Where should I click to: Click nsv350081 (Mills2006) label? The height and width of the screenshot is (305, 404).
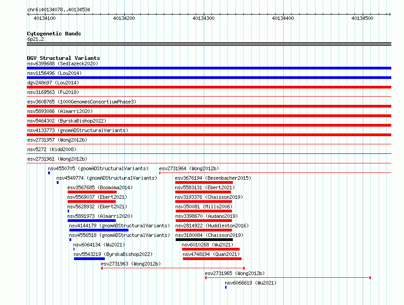click(x=204, y=207)
